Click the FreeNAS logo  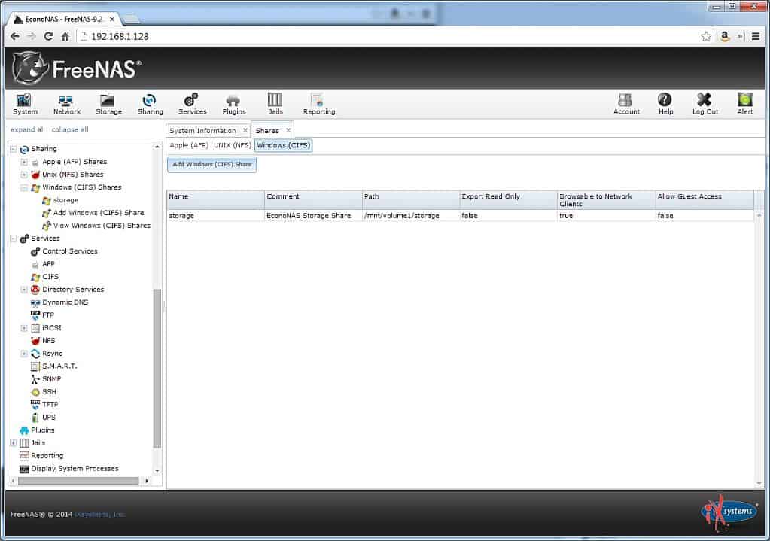pyautogui.click(x=77, y=68)
